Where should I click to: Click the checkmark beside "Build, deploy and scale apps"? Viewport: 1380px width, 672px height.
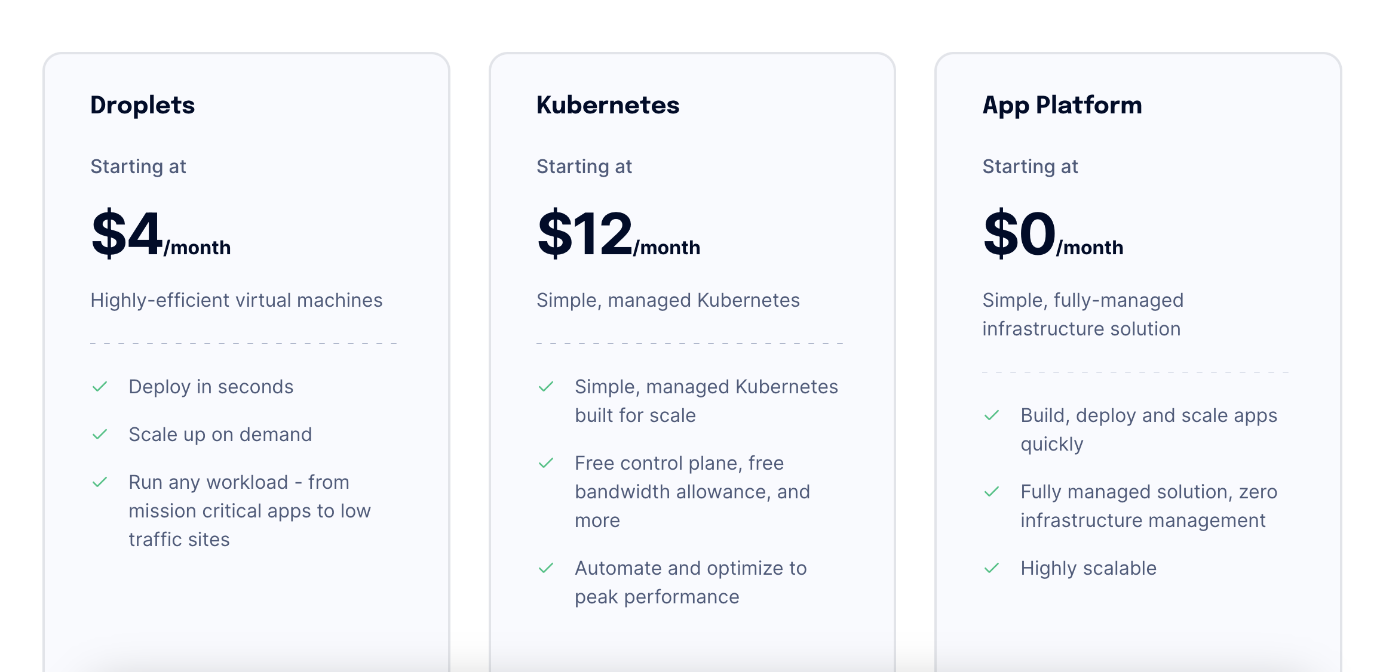click(x=992, y=415)
